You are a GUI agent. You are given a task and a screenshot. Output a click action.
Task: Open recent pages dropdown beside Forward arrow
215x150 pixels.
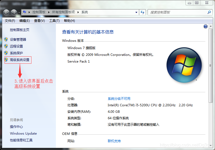(19, 13)
